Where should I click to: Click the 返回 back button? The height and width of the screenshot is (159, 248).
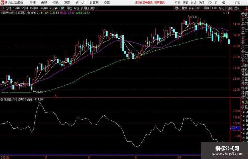click(237, 8)
